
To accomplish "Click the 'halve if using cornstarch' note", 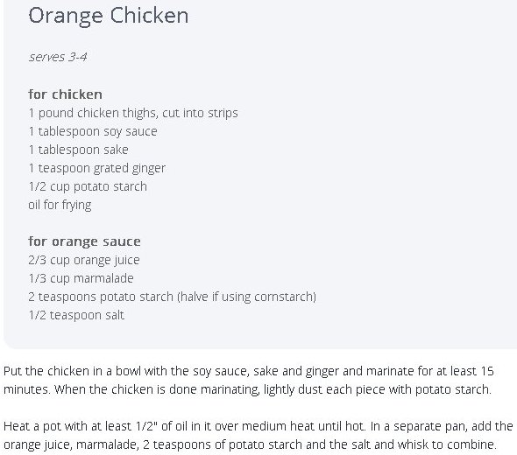I will [246, 297].
